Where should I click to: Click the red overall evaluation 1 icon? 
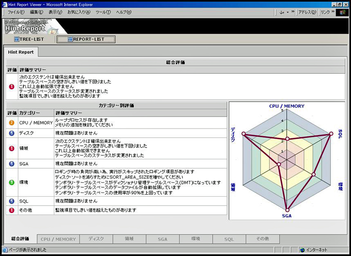click(x=12, y=86)
